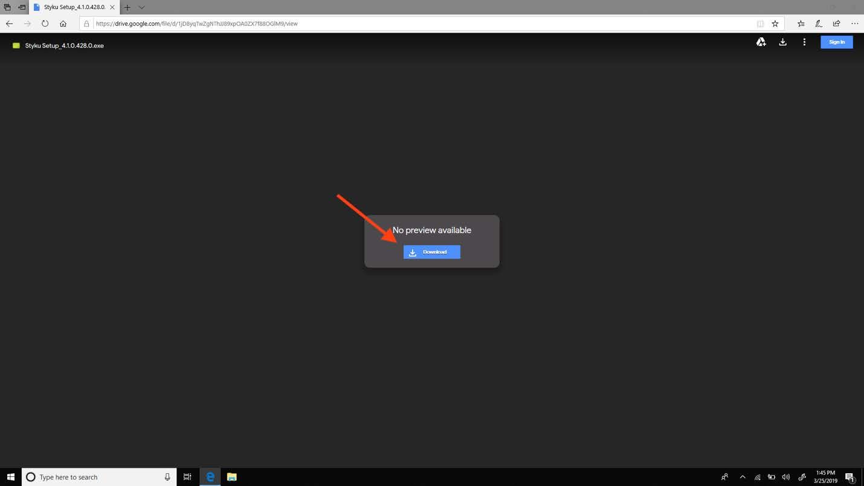Open Edge Settings and more menu
The width and height of the screenshot is (864, 486).
coord(854,24)
